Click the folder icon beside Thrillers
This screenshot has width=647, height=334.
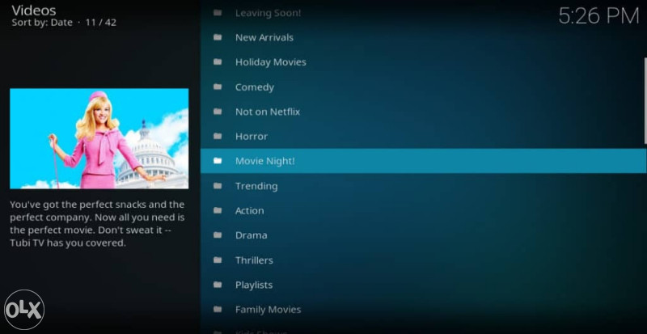coord(218,260)
